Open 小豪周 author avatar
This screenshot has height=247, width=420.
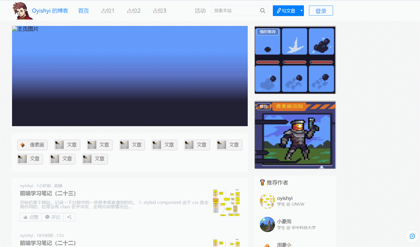(267, 225)
